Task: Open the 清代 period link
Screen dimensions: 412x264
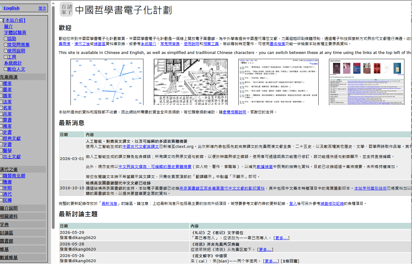Action: point(7,194)
